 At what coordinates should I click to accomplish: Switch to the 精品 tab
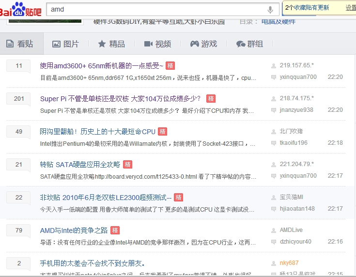point(111,44)
